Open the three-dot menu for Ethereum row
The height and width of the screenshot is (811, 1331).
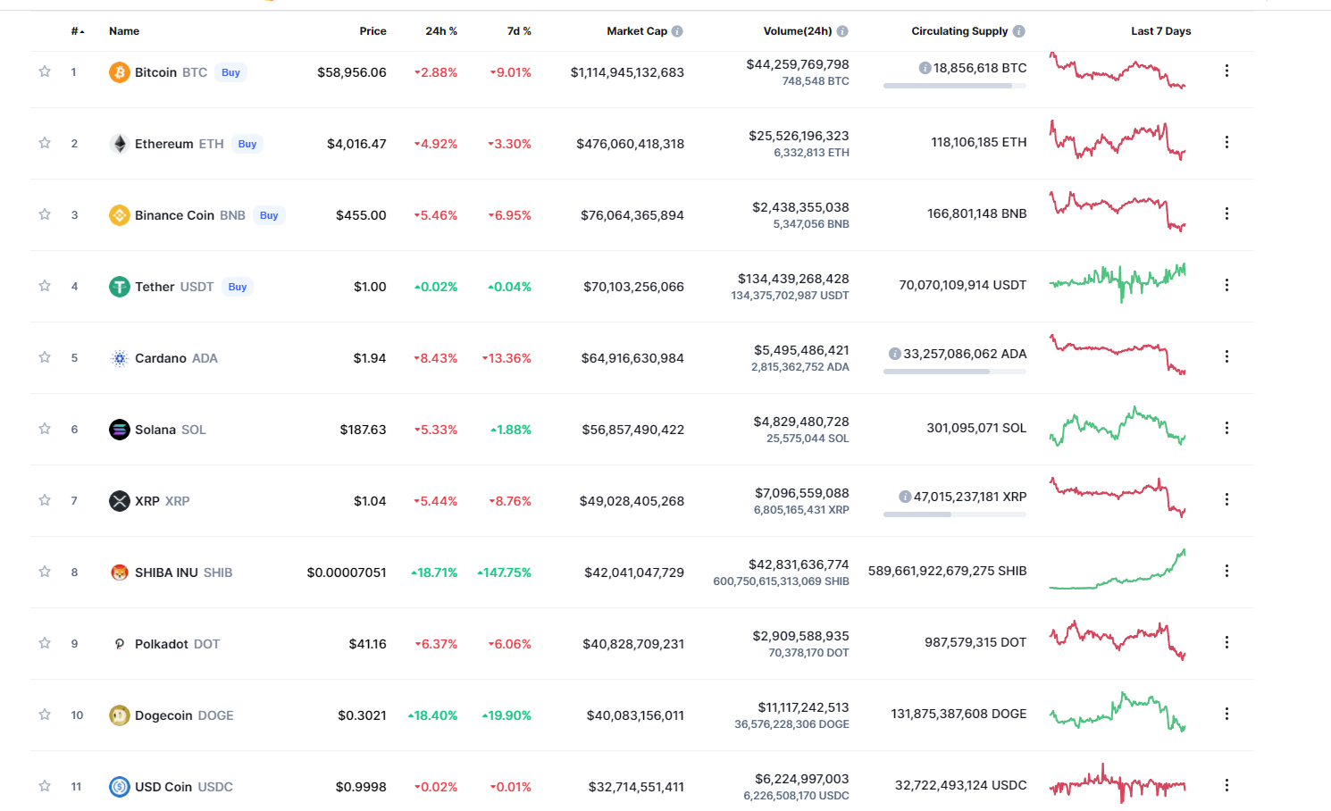click(x=1226, y=142)
